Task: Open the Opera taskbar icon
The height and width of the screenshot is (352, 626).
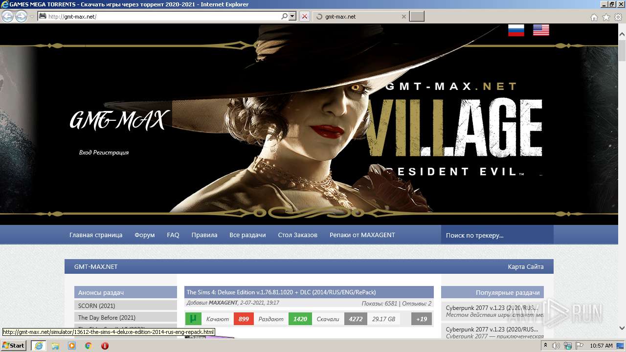Action: (105, 346)
